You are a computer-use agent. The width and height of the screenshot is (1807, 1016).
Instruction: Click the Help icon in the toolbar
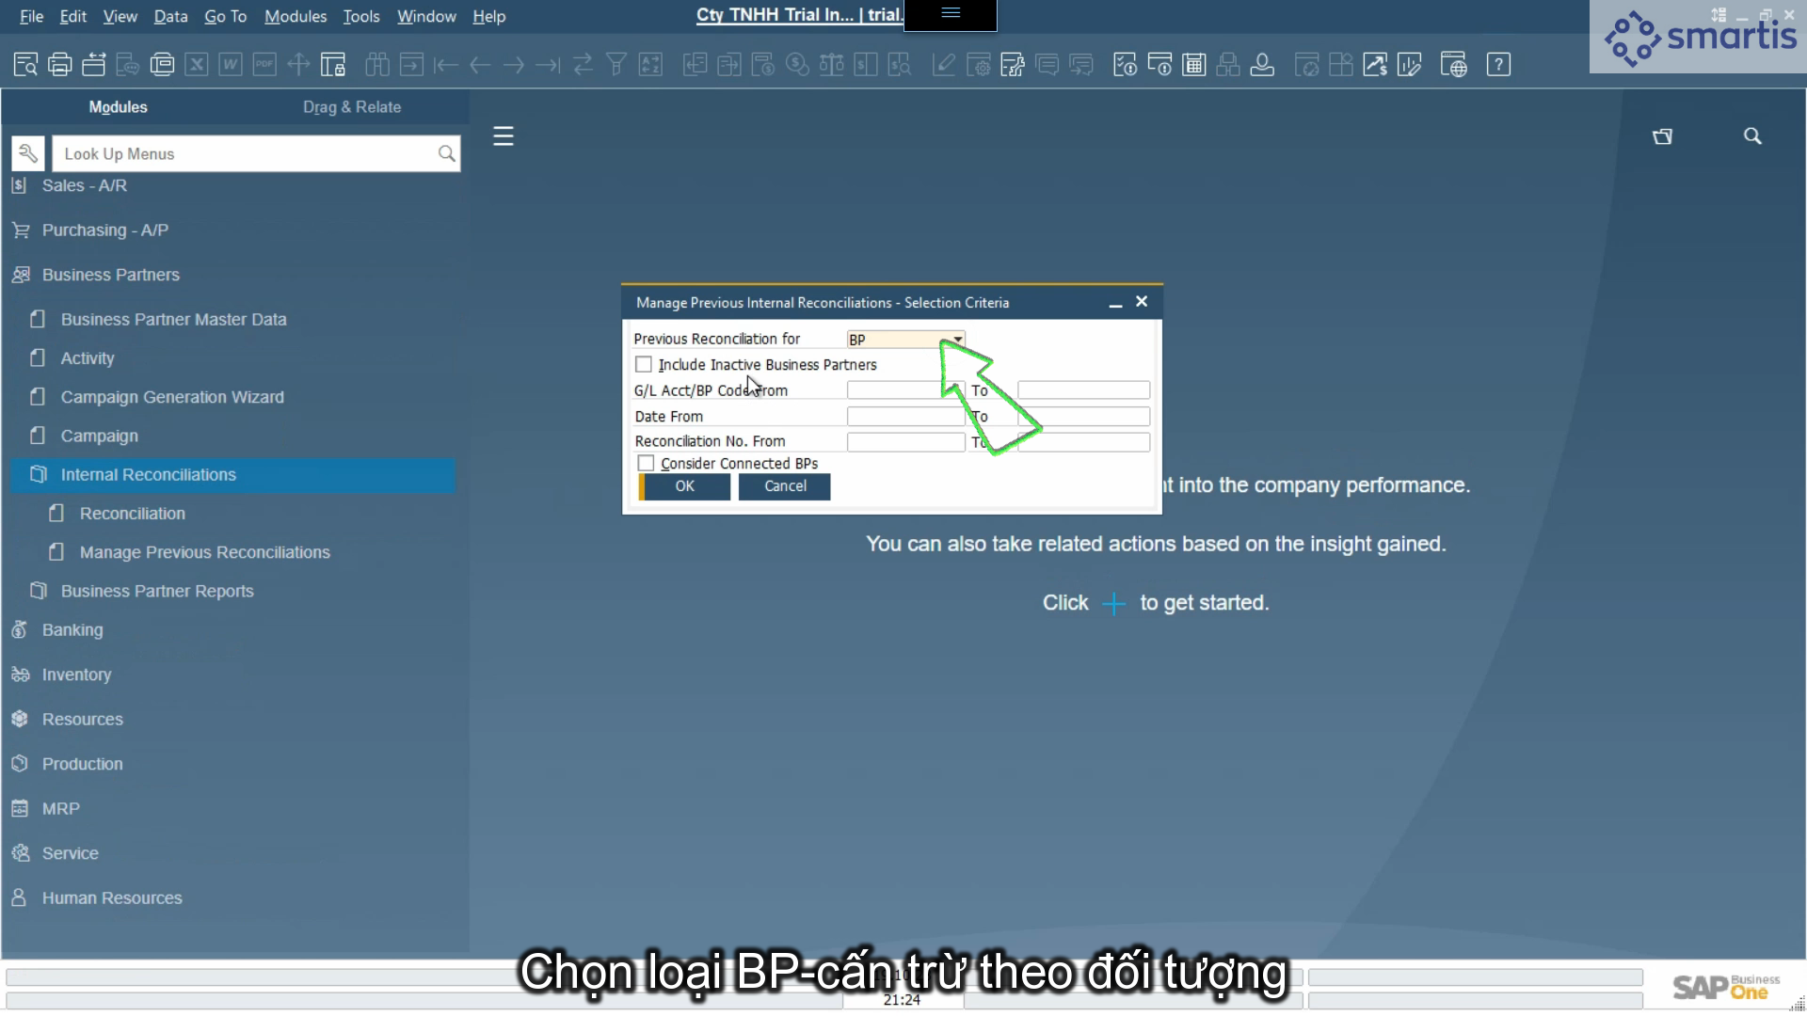[1498, 65]
